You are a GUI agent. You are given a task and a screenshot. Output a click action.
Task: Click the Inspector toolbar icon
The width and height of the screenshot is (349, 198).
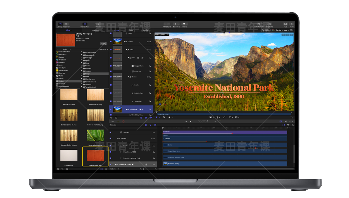coord(66,24)
